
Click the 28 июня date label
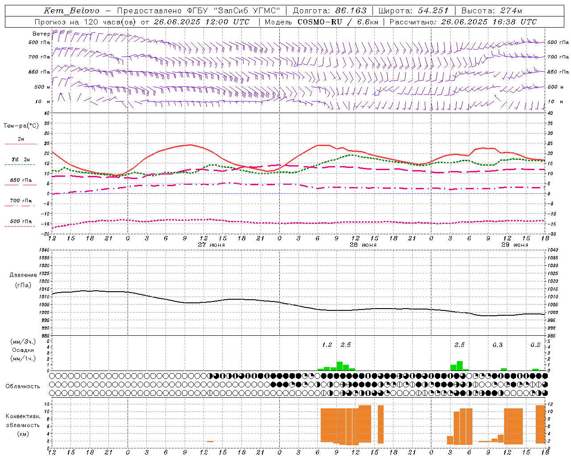[x=363, y=245]
